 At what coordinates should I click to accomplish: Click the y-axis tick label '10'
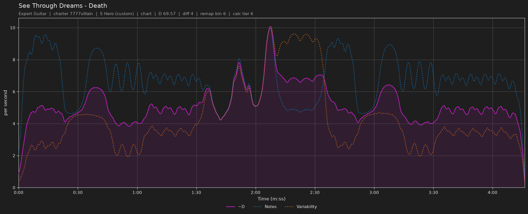[13, 28]
